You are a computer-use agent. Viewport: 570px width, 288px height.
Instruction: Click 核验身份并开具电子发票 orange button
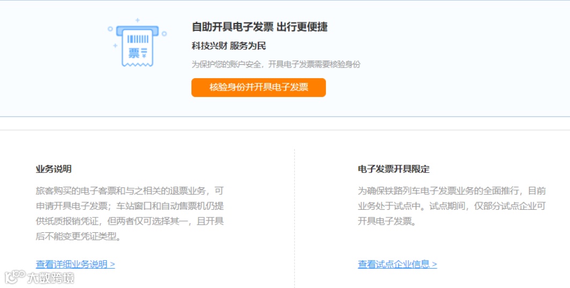click(x=258, y=87)
